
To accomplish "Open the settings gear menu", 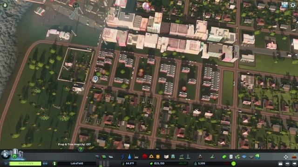I will pyautogui.click(x=293, y=5).
